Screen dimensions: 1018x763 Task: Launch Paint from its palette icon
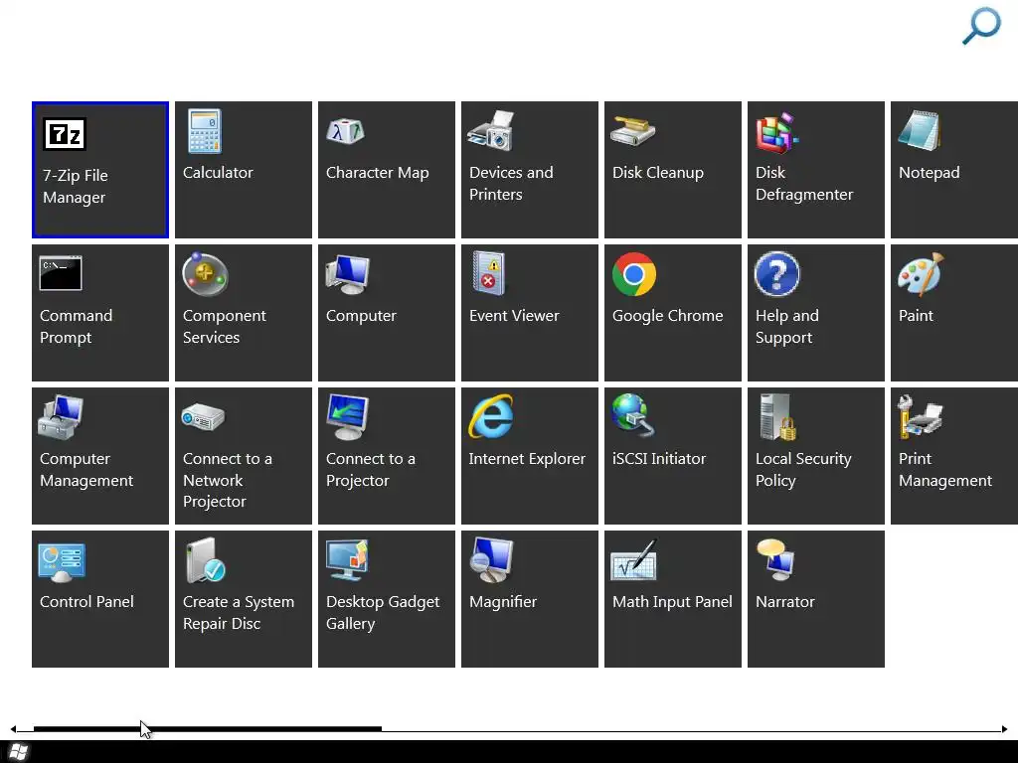[920, 274]
